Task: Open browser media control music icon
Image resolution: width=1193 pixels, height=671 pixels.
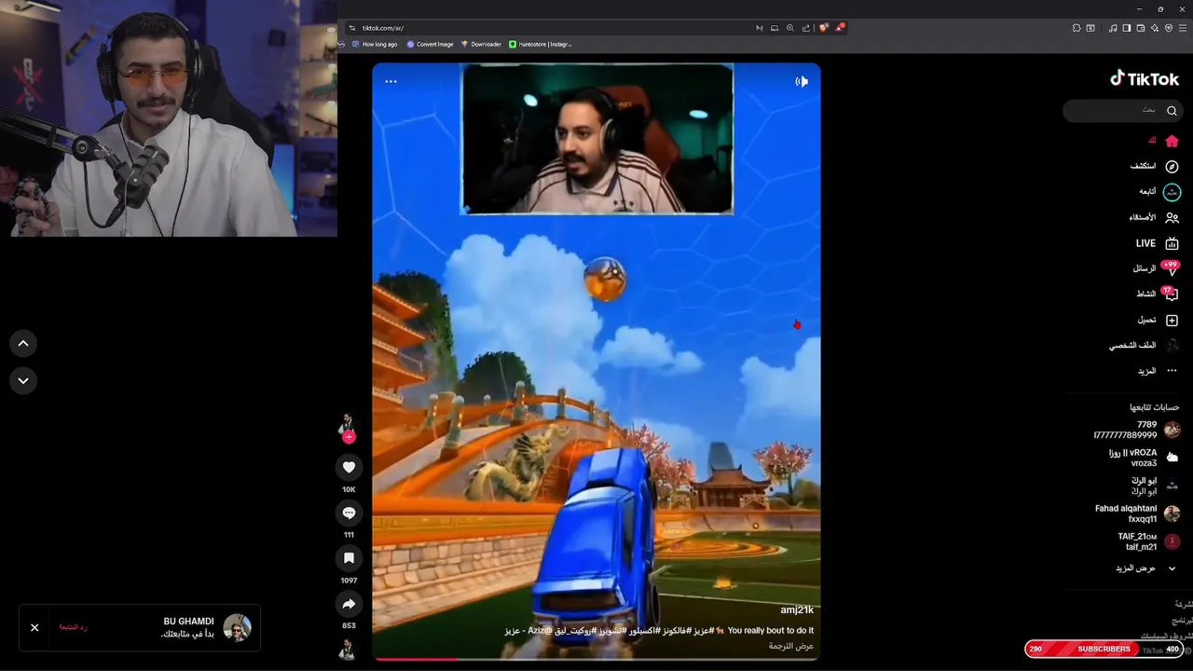Action: pyautogui.click(x=1113, y=28)
